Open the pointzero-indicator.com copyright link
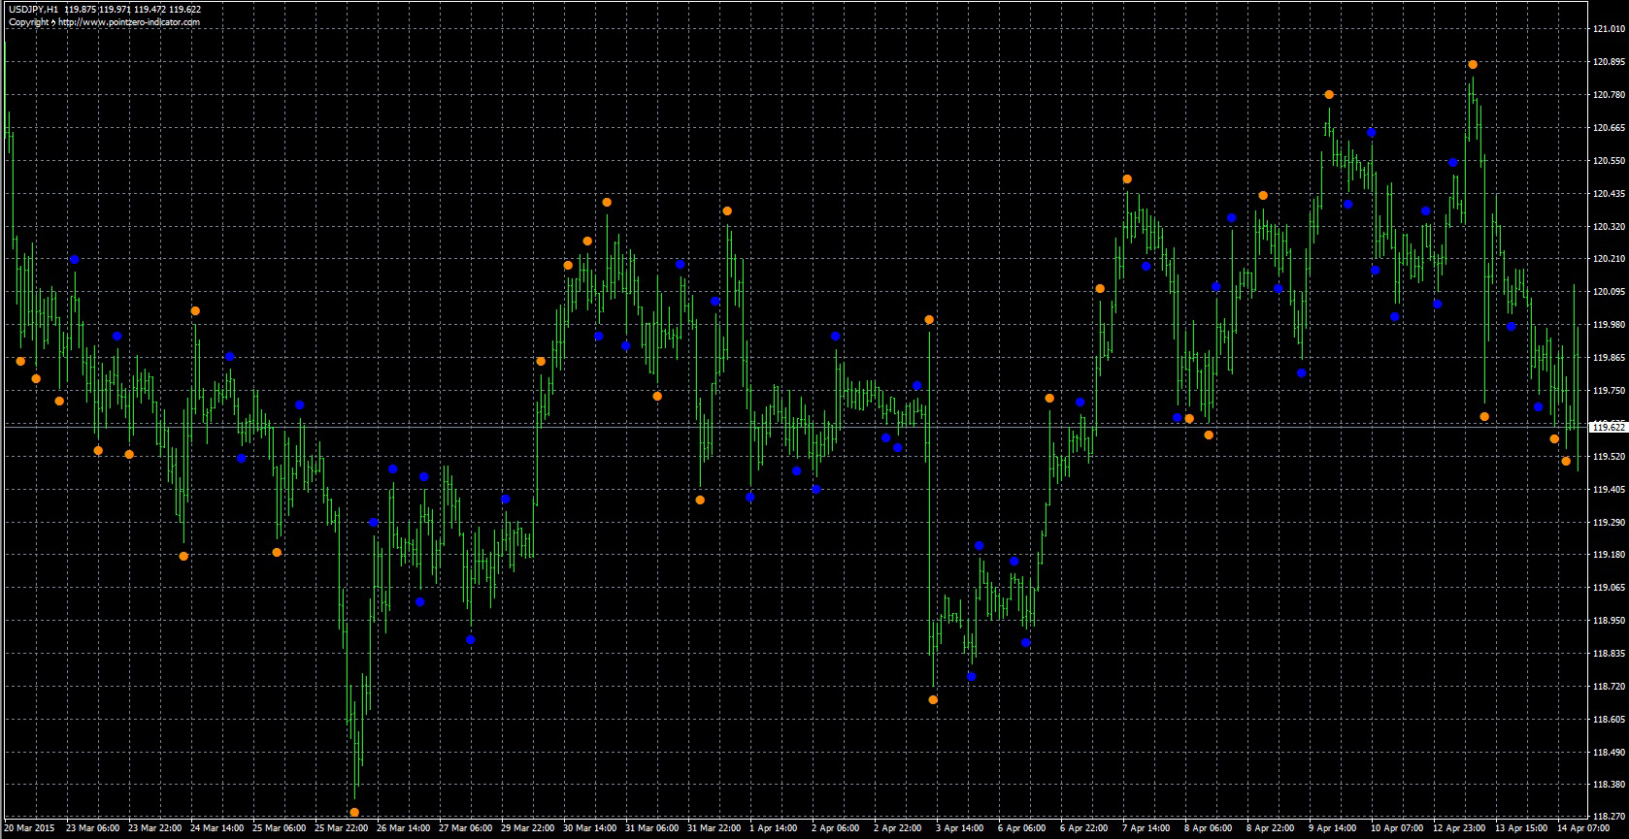 [129, 22]
